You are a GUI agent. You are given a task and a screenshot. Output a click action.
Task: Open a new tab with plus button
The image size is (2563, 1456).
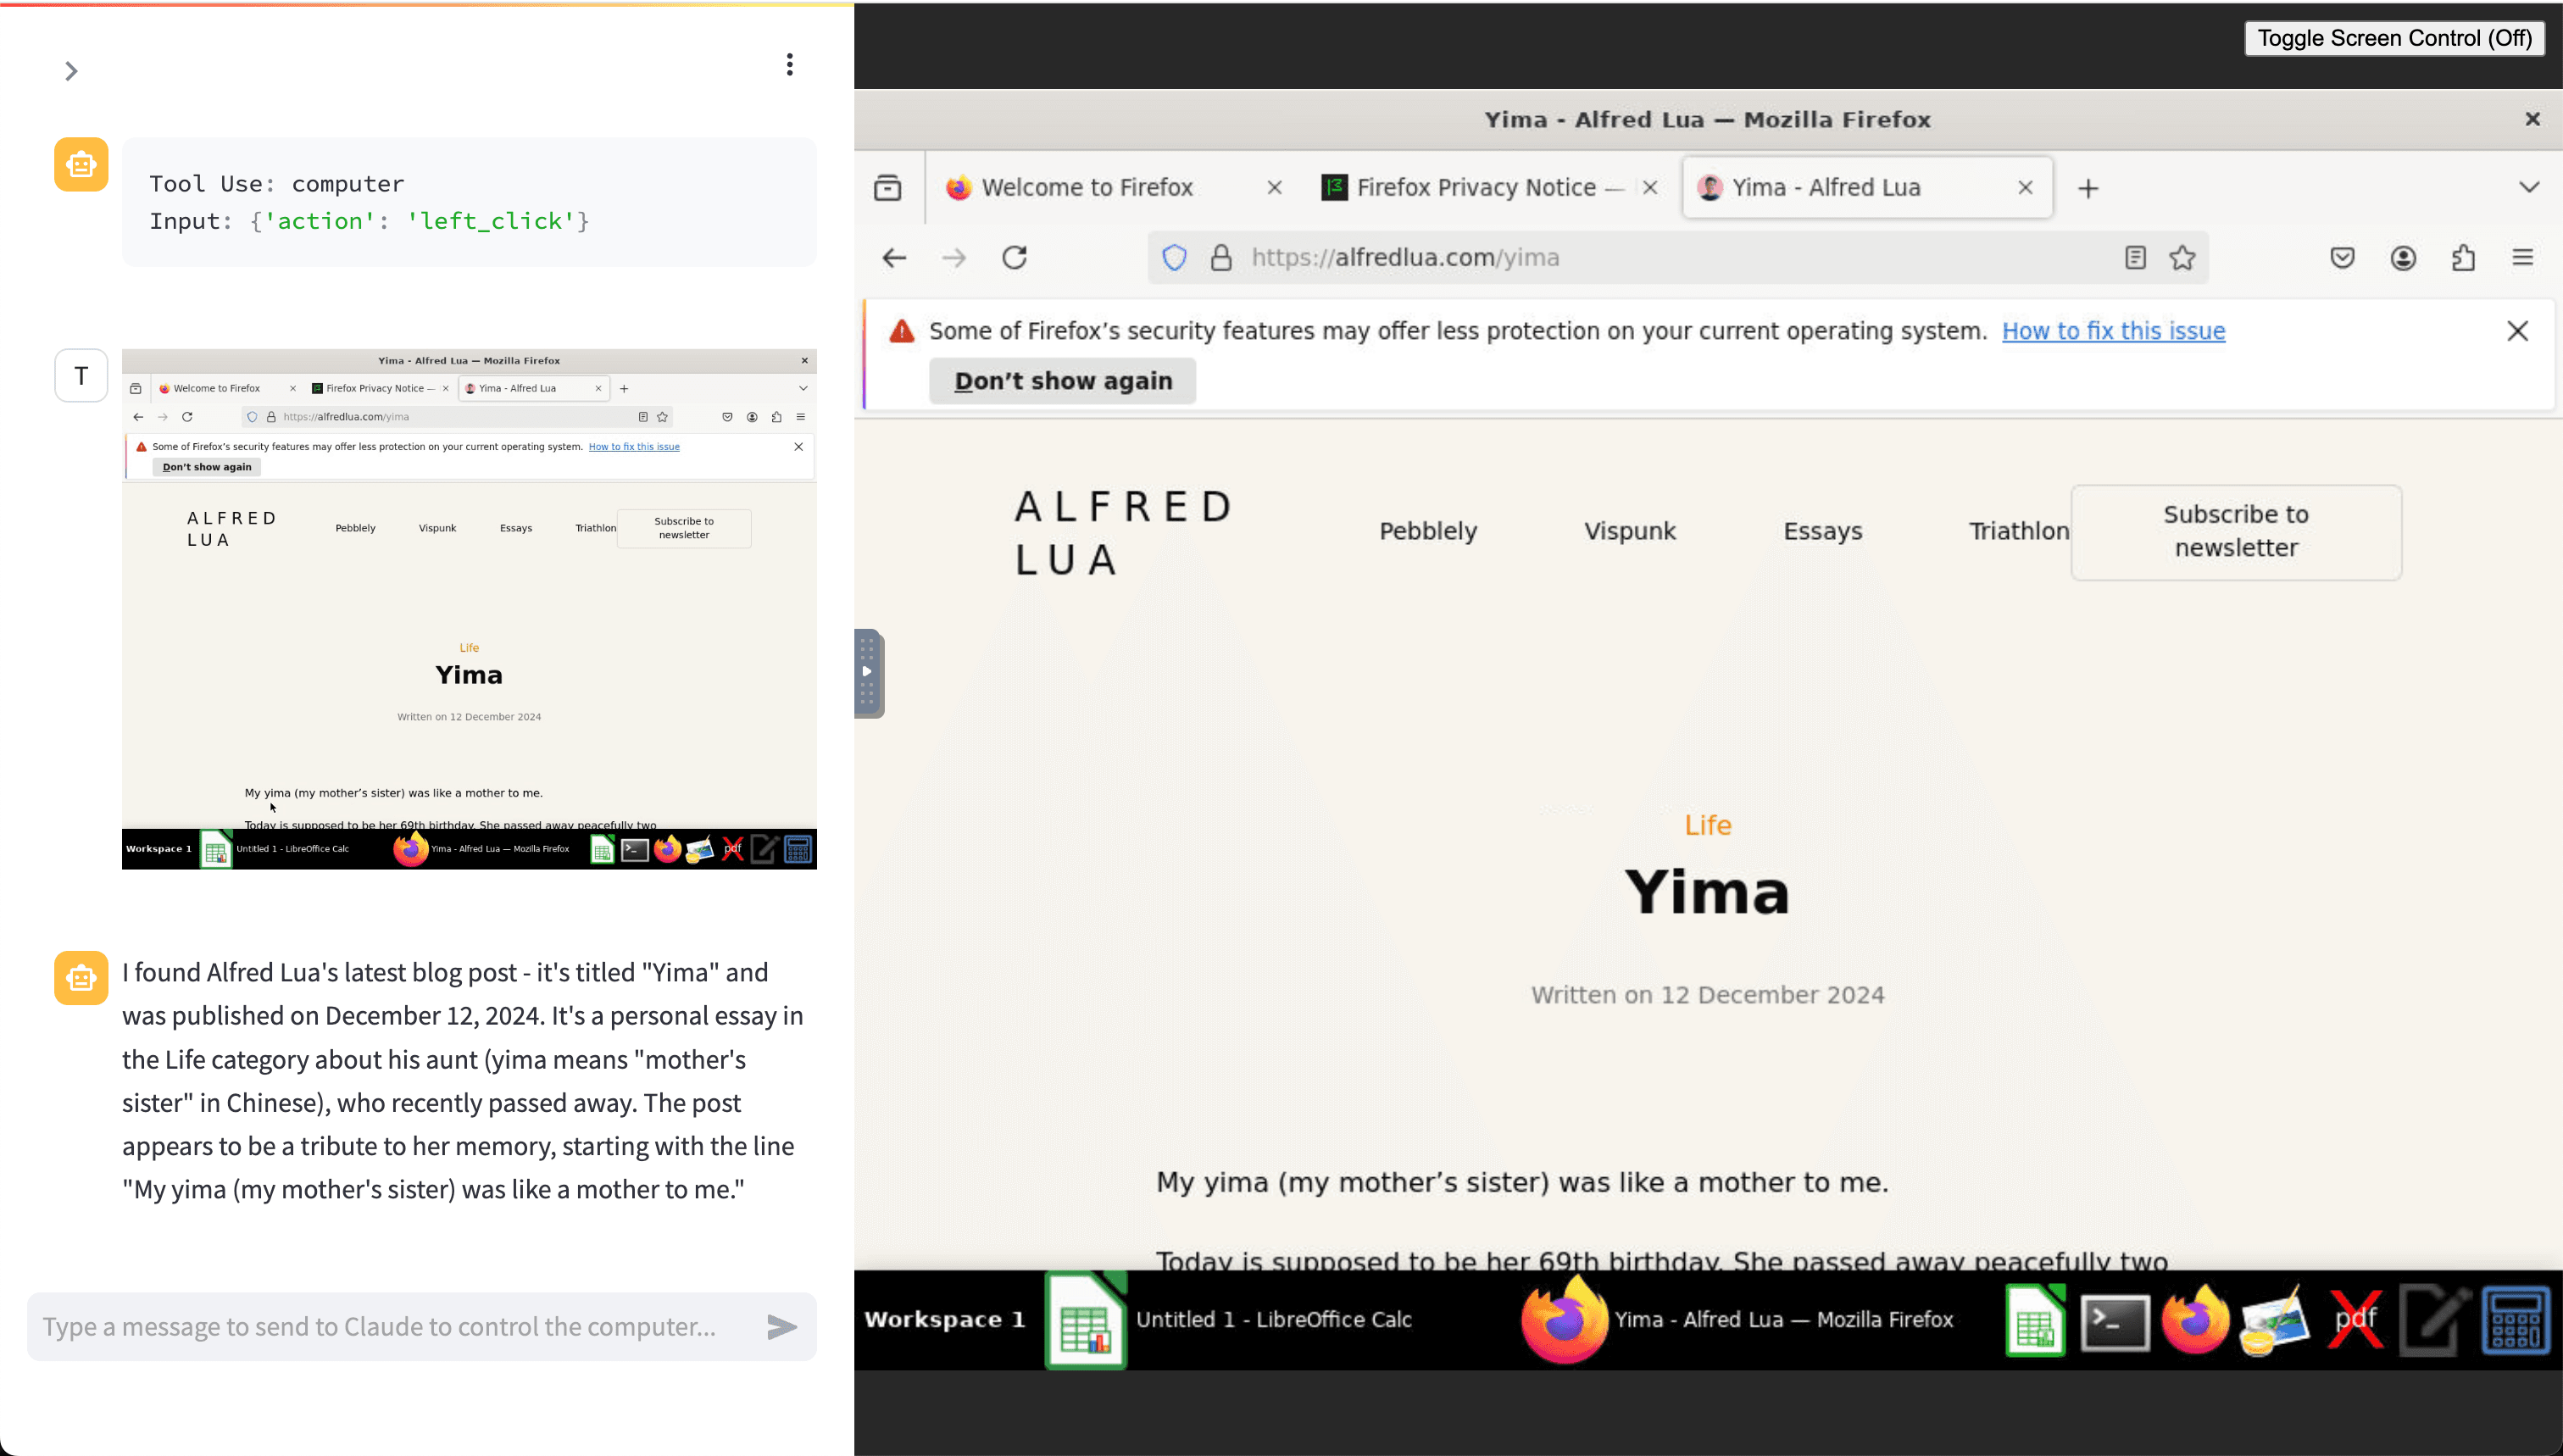(2088, 188)
